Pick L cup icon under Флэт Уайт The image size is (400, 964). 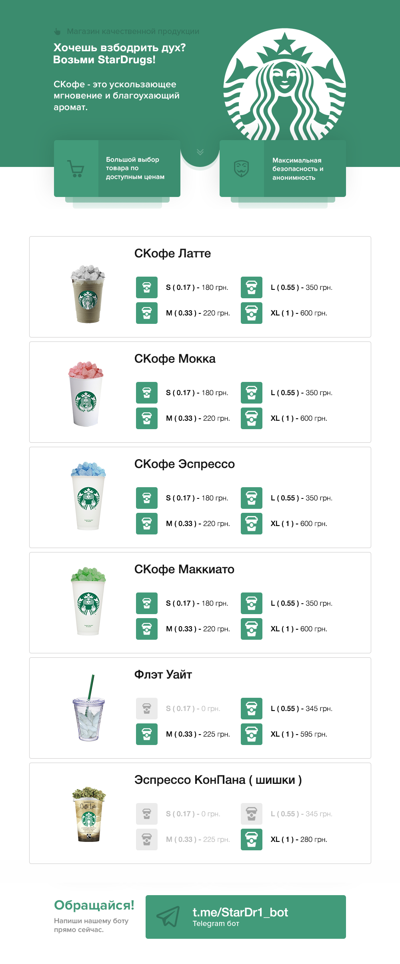(252, 709)
